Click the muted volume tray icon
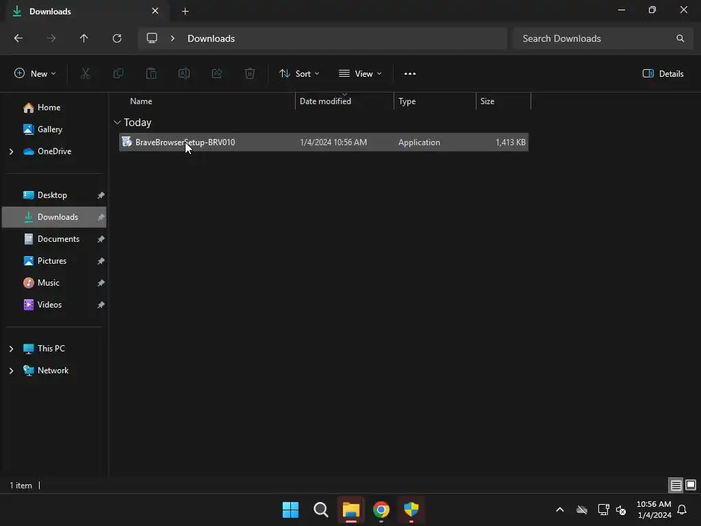The width and height of the screenshot is (701, 526). tap(620, 510)
